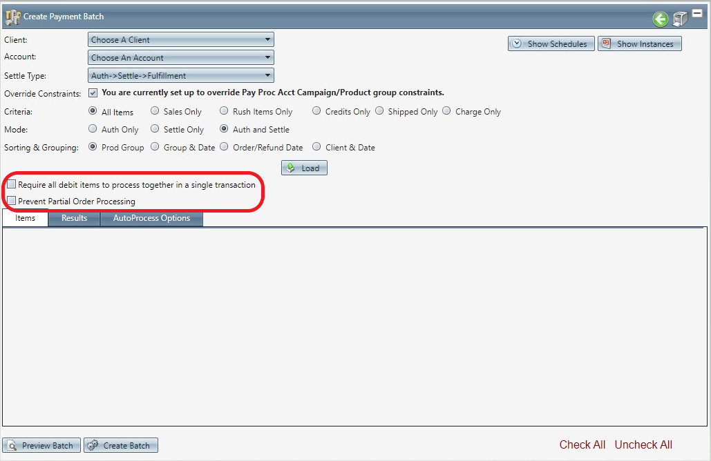
Task: Sort by Client & Date
Action: [x=316, y=147]
